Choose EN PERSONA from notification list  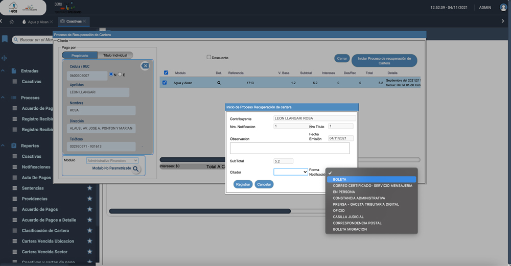point(343,192)
